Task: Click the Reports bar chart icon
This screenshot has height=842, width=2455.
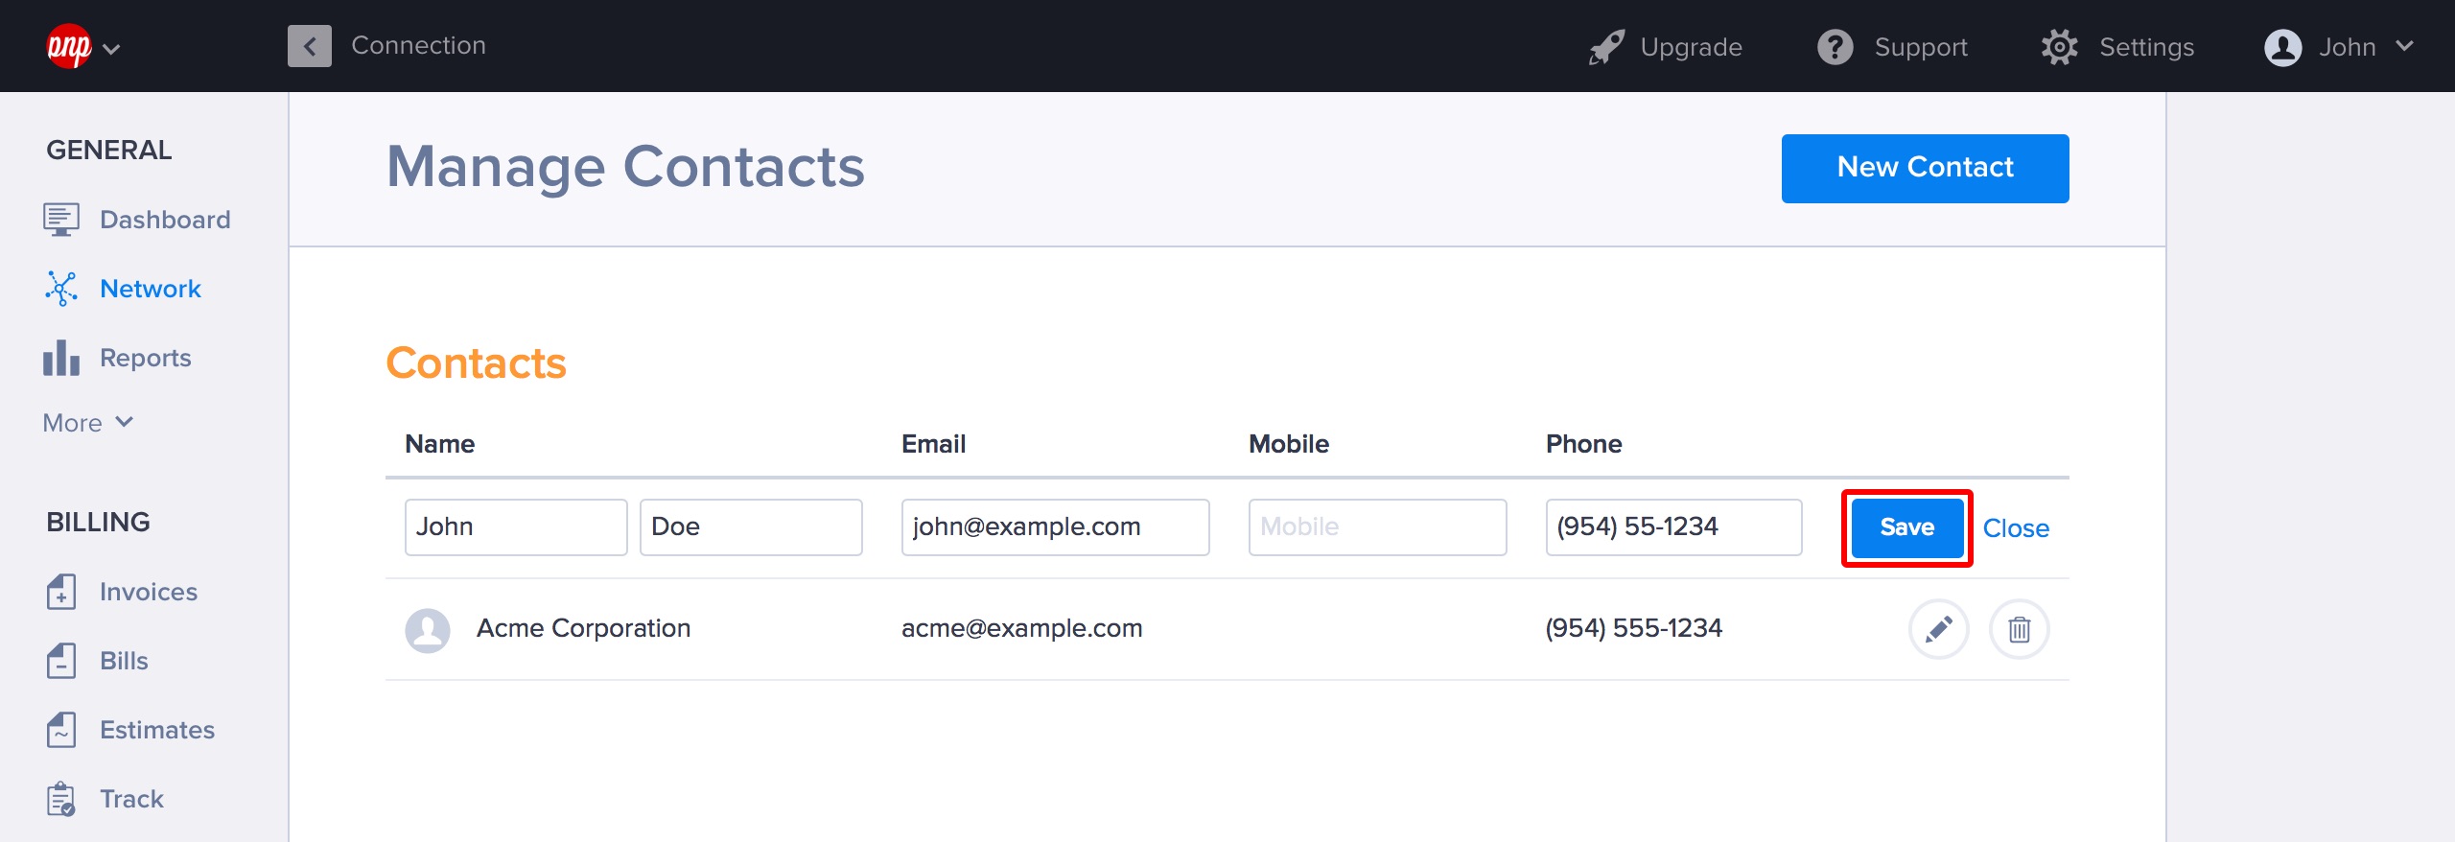Action: [x=61, y=358]
